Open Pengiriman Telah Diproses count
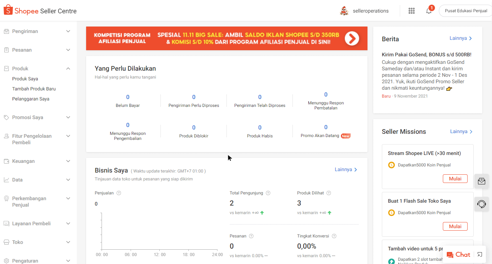492x264 pixels. pyautogui.click(x=260, y=97)
